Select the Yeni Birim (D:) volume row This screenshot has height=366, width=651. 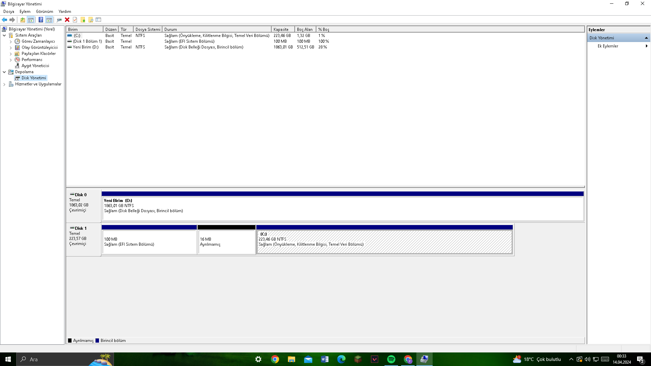click(85, 47)
